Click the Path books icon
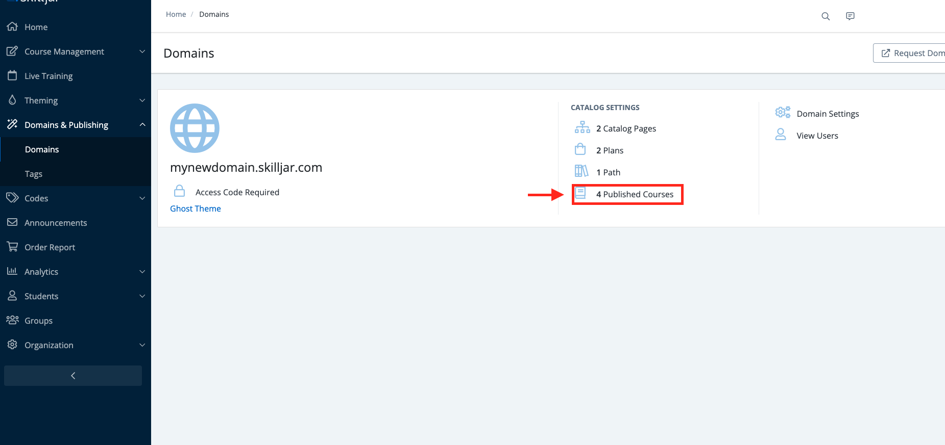 click(581, 171)
